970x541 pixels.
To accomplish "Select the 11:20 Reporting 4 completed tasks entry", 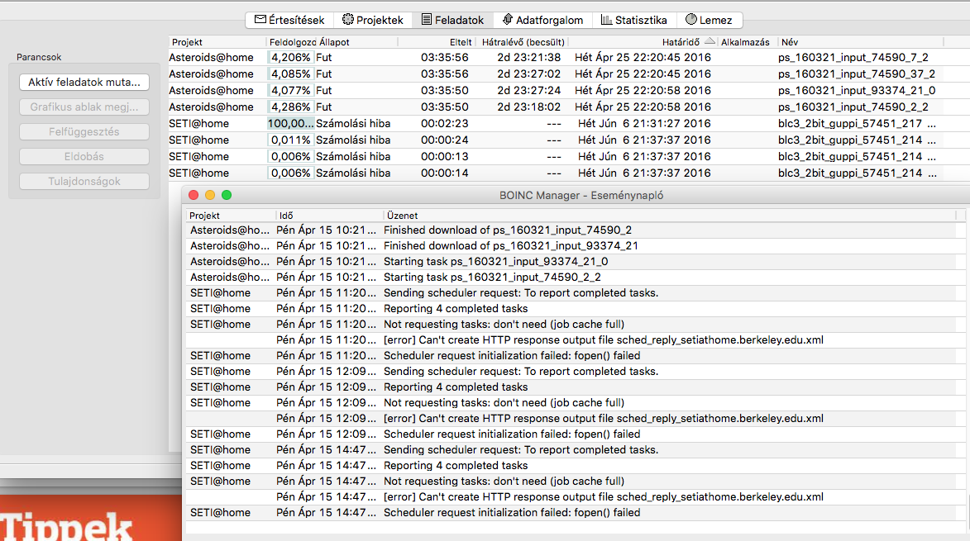I will pos(571,309).
